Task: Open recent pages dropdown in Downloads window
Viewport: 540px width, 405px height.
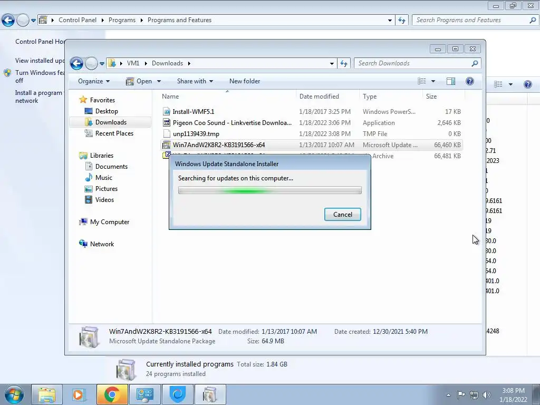Action: 102,64
